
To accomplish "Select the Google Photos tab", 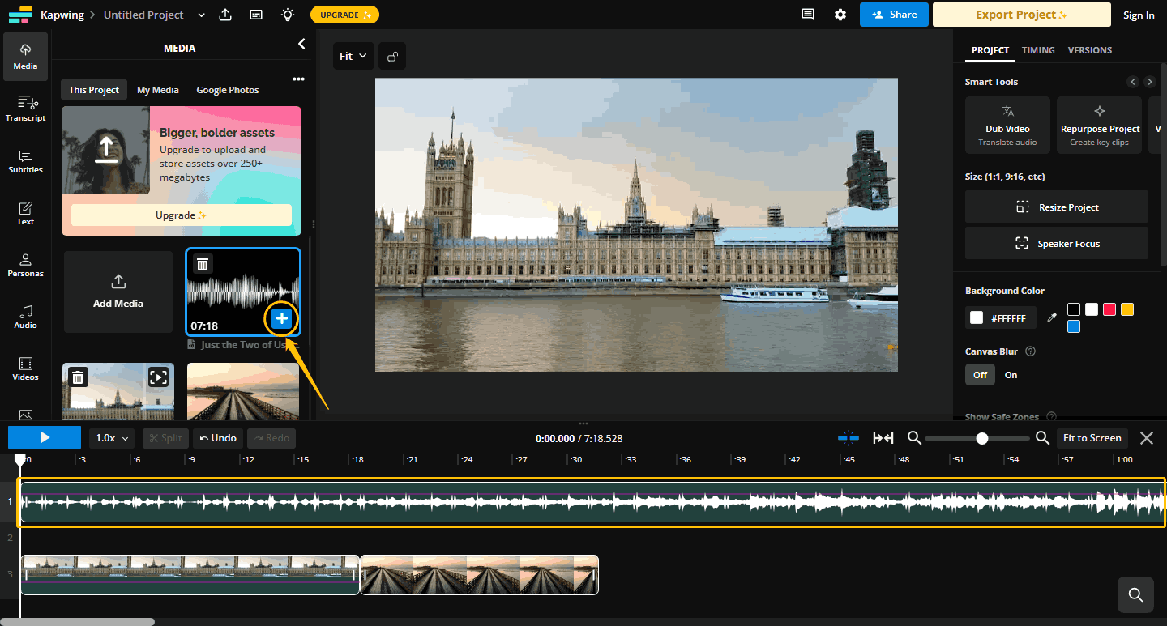I will pyautogui.click(x=228, y=90).
